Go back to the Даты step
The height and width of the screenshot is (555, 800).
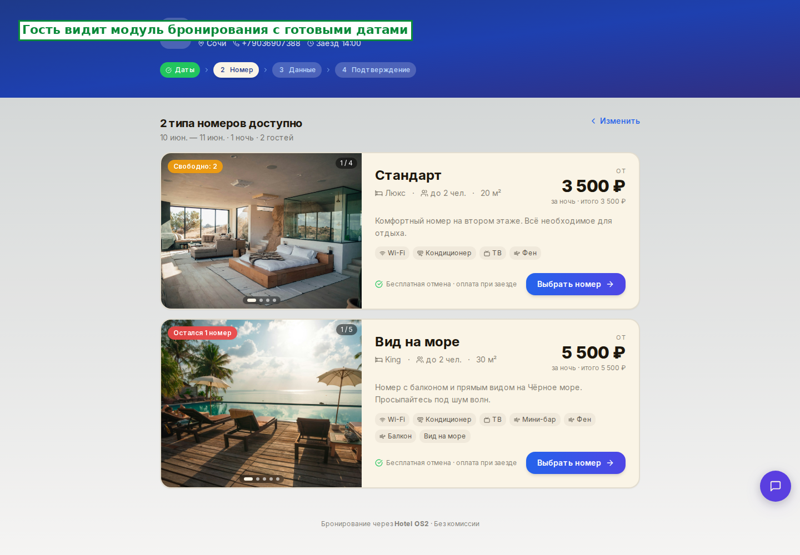[x=180, y=70]
